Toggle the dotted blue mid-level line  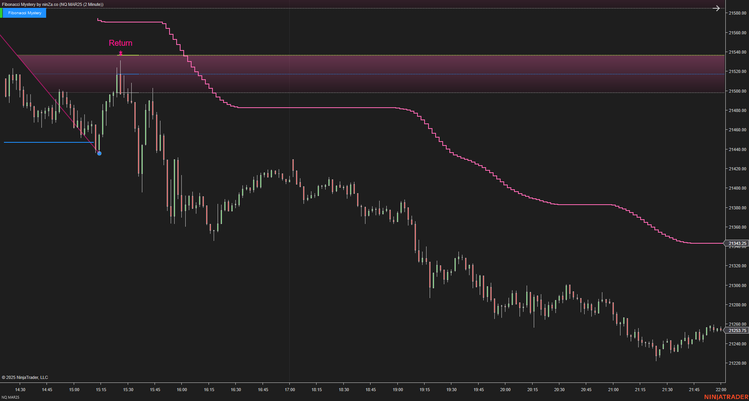point(276,74)
